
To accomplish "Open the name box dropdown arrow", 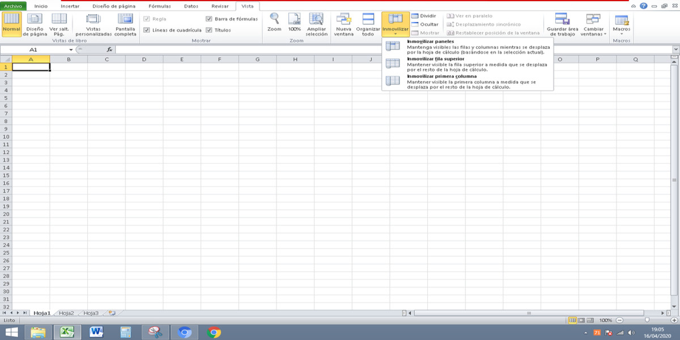I will click(x=70, y=50).
